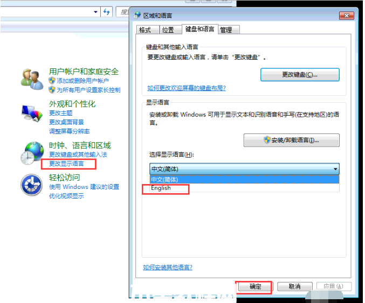
Task: Click the 区域和语言 dialog title globe icon
Action: [x=137, y=15]
